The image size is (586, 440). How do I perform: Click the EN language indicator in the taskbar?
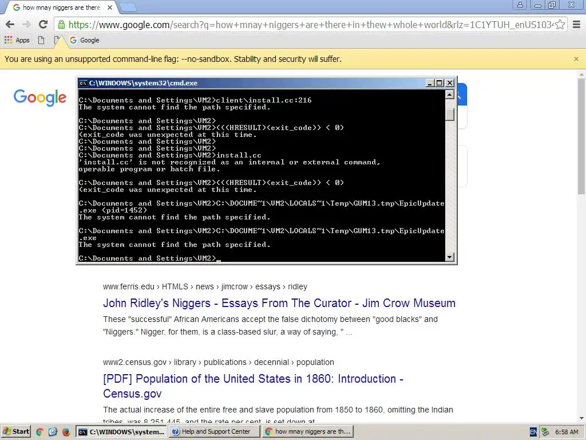pos(533,432)
